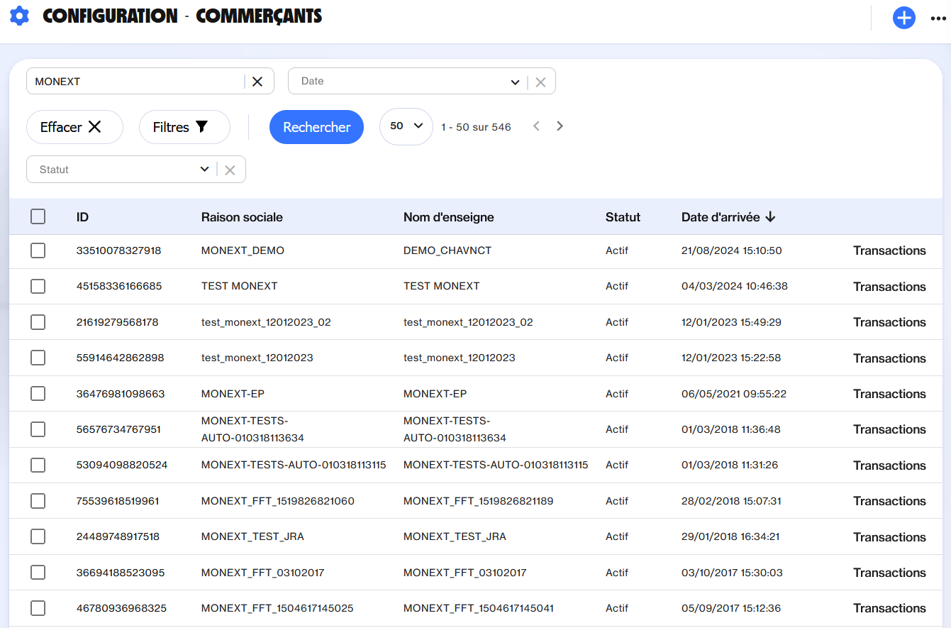Click the blue plus add merchant icon
Screen dimensions: 951x628
click(903, 18)
